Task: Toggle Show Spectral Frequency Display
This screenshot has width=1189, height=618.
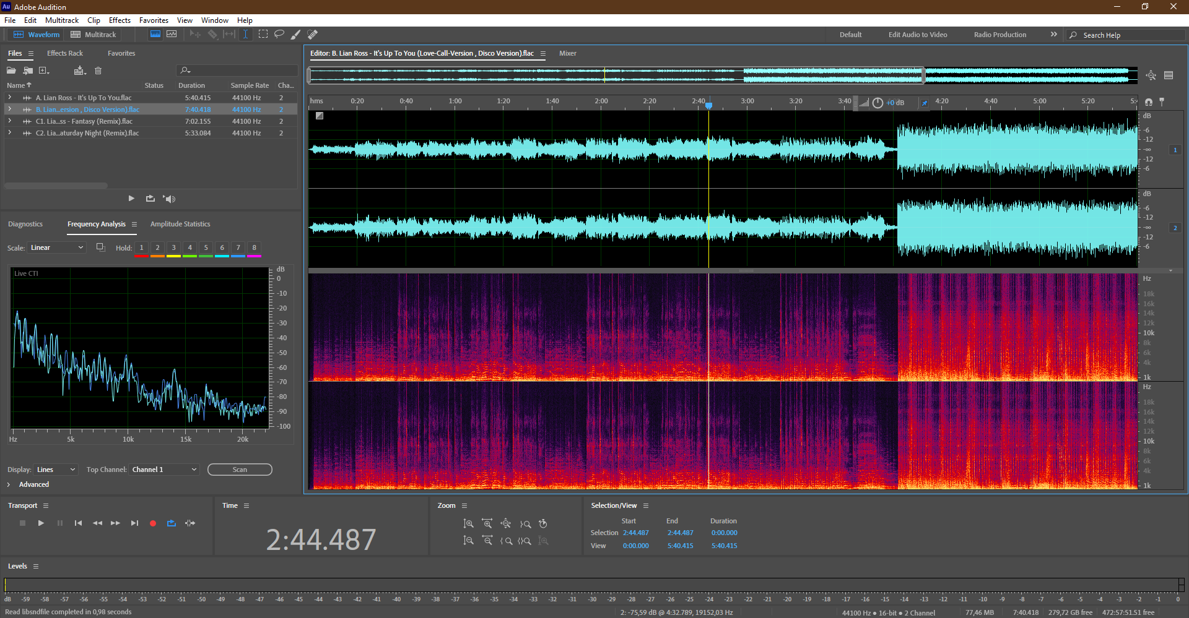Action: (155, 35)
